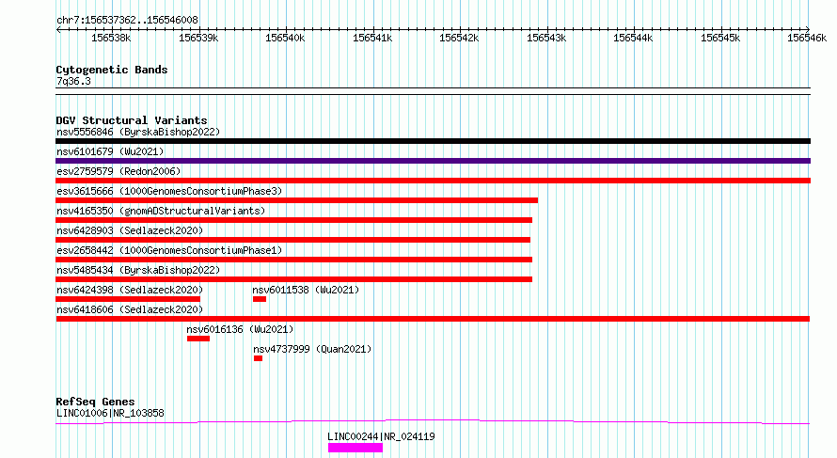Click the small red nsv6011538 bar
Image resolution: width=837 pixels, height=458 pixels.
(260, 299)
